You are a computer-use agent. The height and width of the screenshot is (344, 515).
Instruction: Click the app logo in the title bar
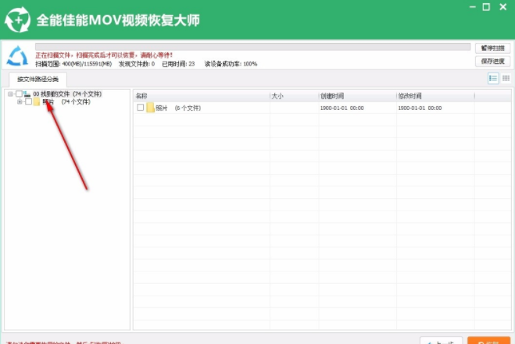click(17, 17)
